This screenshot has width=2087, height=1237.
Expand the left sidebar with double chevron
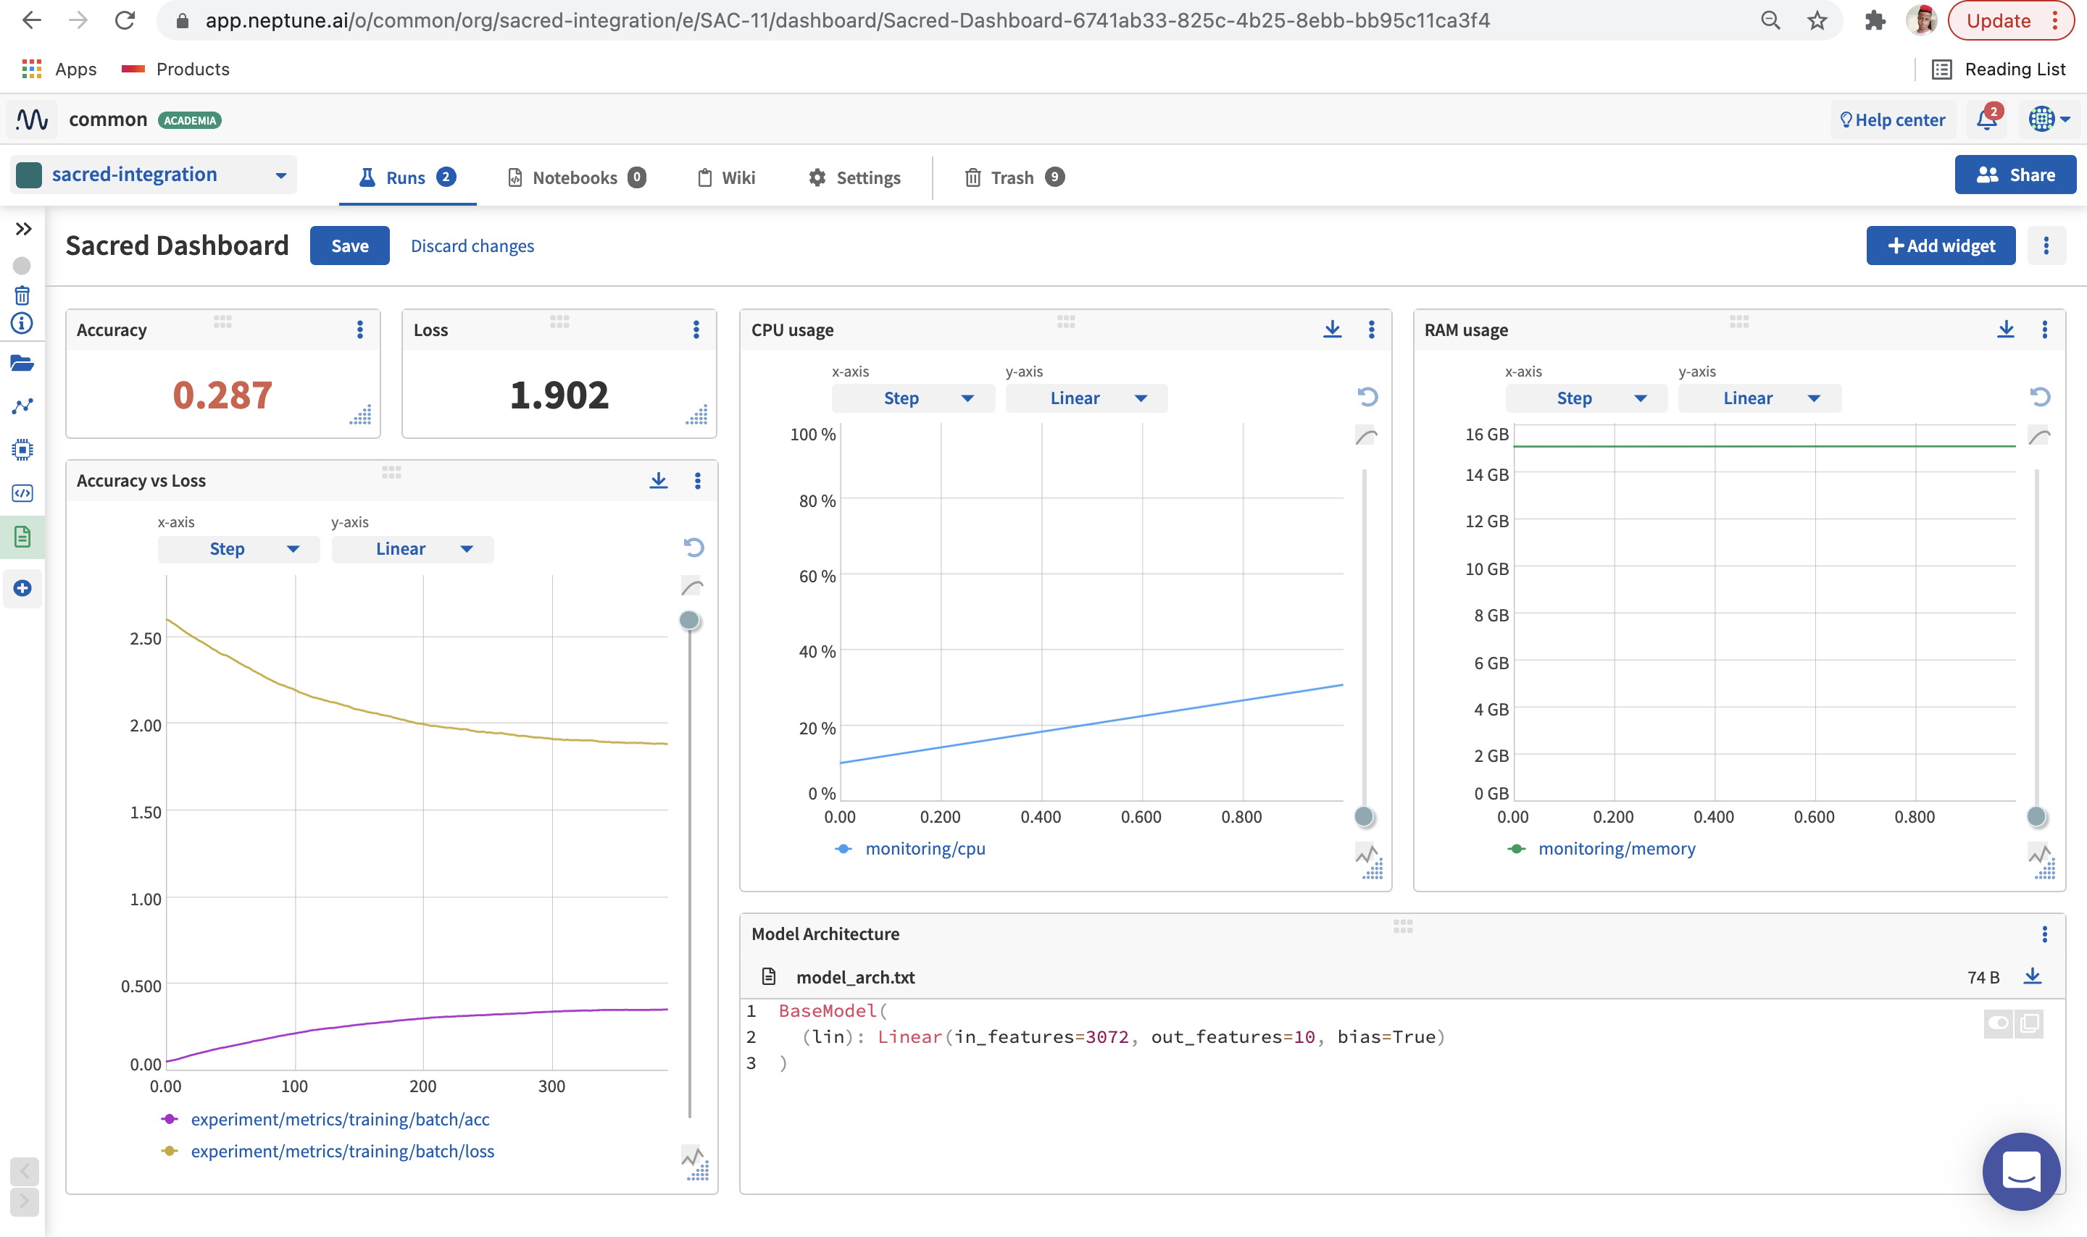tap(23, 230)
